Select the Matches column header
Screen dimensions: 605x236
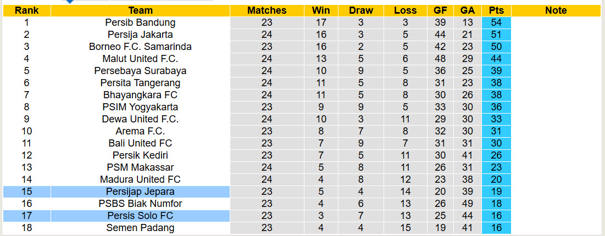267,10
